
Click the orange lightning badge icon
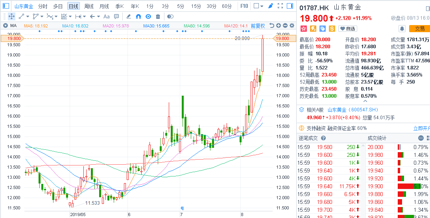coord(313,28)
